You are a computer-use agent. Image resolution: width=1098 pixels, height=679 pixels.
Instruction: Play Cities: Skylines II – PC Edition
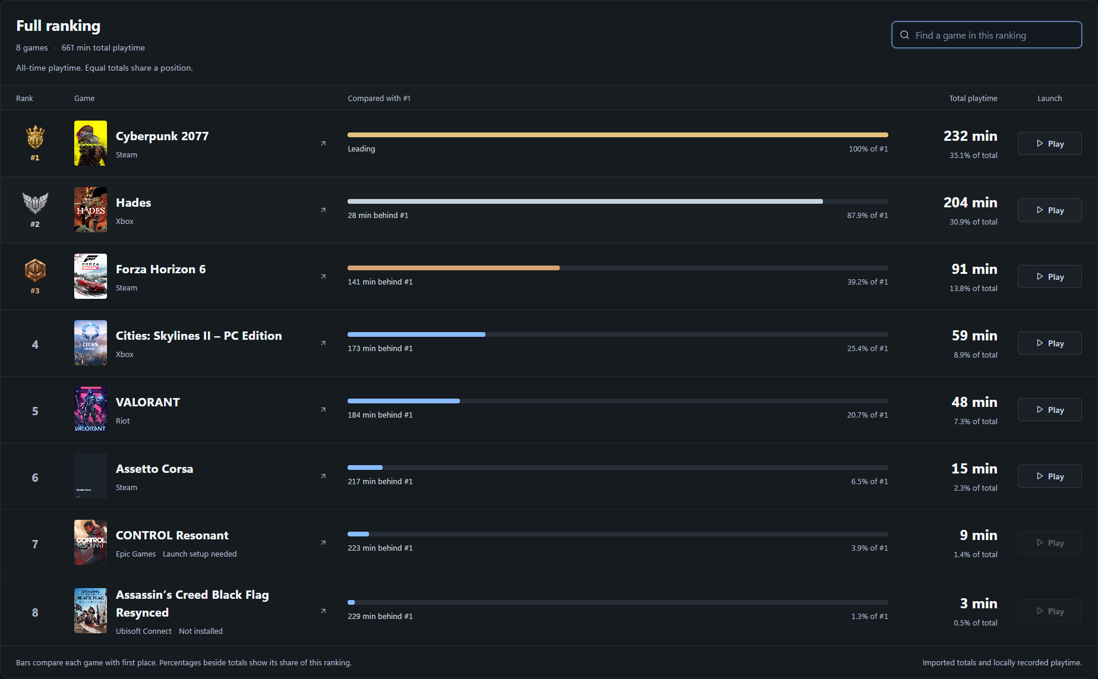[x=1049, y=343]
